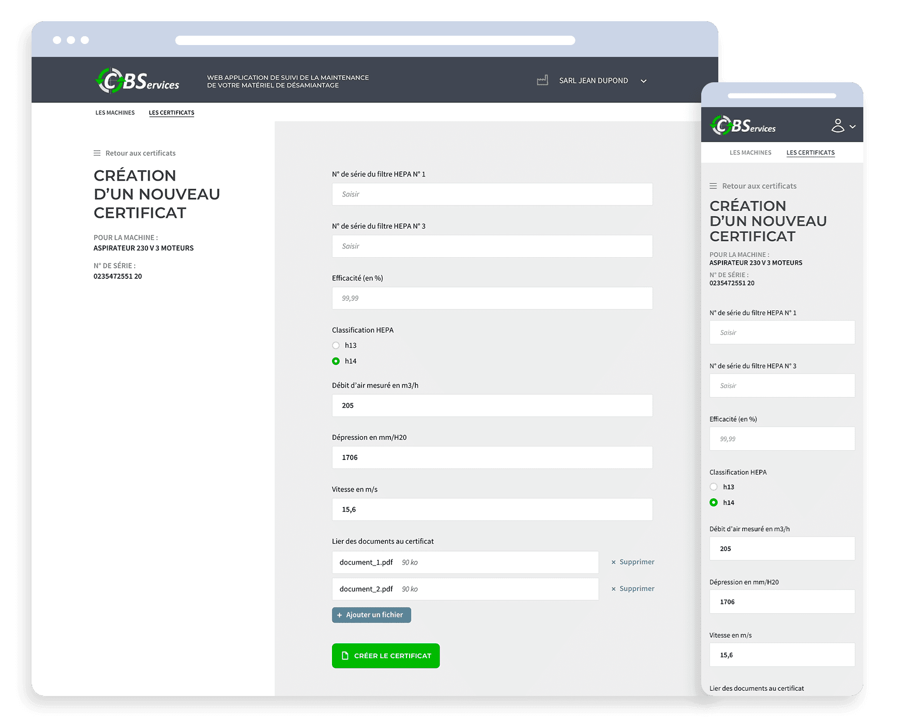
Task: Click the Supprimer action for document_1.pdf
Action: tap(636, 562)
